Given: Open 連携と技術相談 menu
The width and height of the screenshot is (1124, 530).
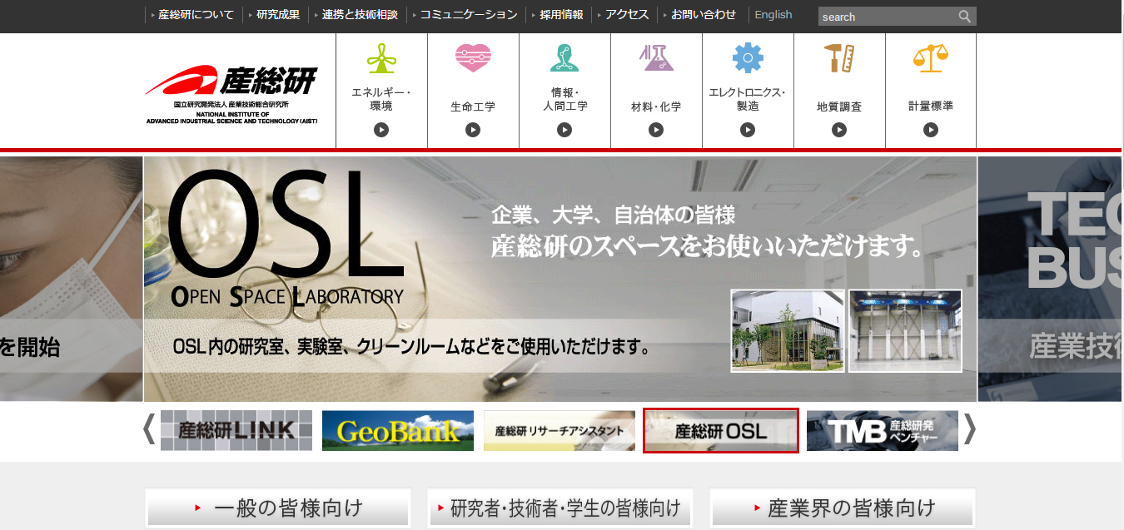Looking at the screenshot, I should [360, 15].
